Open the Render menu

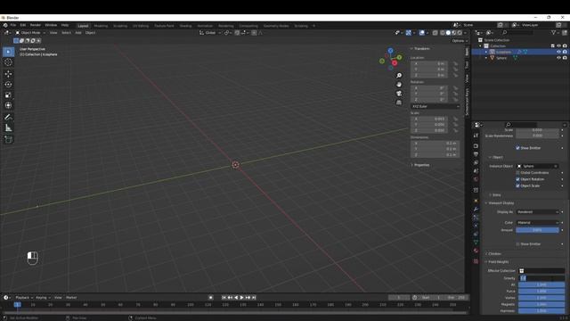pyautogui.click(x=36, y=25)
